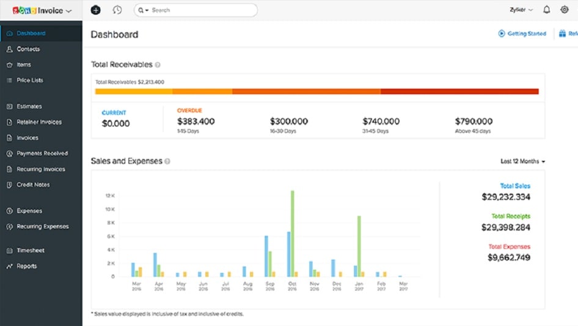578x326 pixels.
Task: Click the Total Sales $29,232.334 value
Action: 506,197
